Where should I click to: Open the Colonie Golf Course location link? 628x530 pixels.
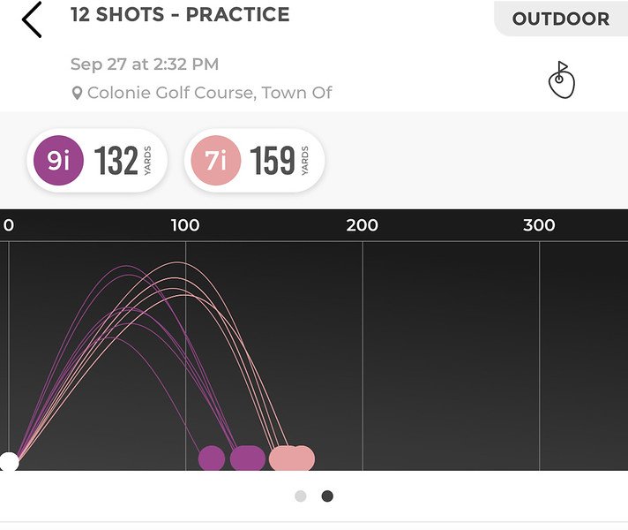(209, 93)
